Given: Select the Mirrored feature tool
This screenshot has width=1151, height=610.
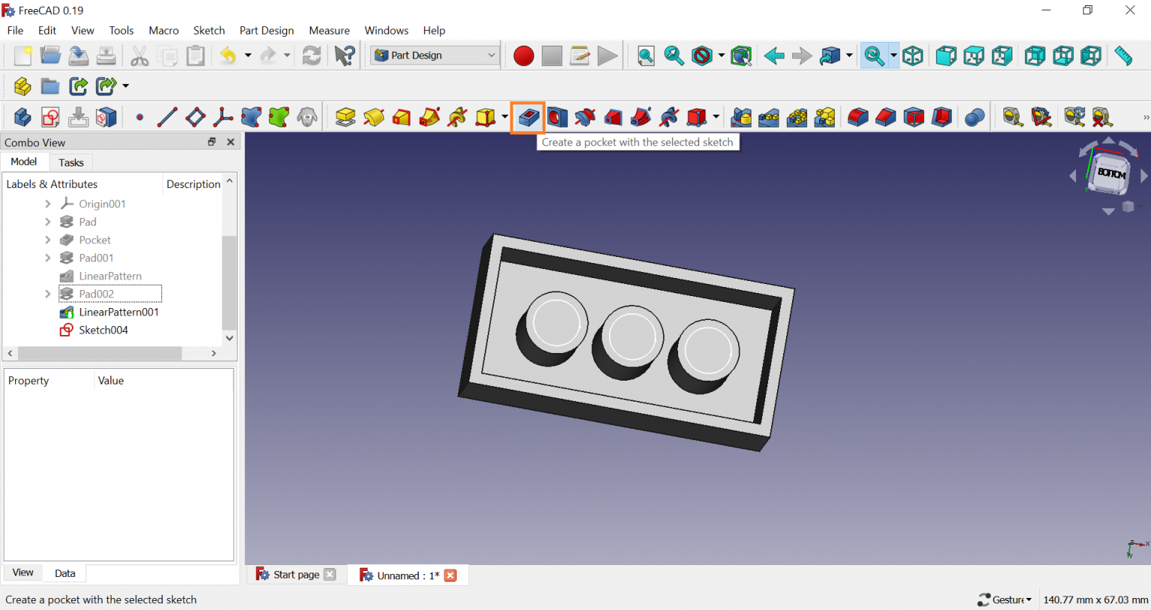Looking at the screenshot, I should tap(740, 118).
